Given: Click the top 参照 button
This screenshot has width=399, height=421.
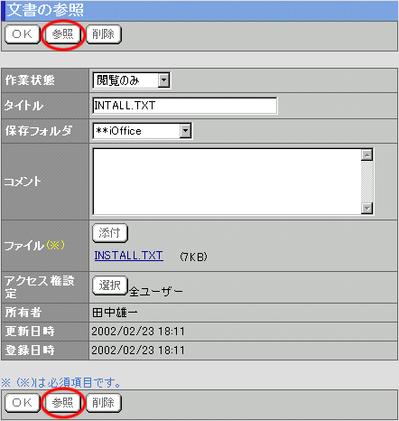Looking at the screenshot, I should [x=62, y=34].
